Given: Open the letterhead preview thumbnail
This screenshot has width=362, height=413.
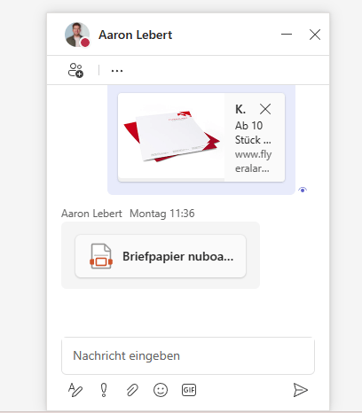Looking at the screenshot, I should click(171, 136).
